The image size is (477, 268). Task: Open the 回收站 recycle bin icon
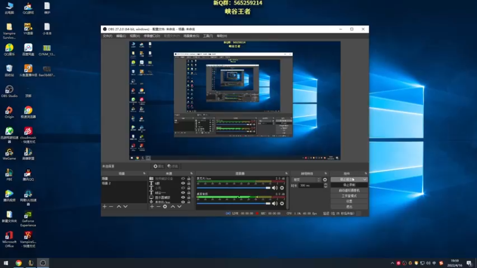click(x=9, y=70)
